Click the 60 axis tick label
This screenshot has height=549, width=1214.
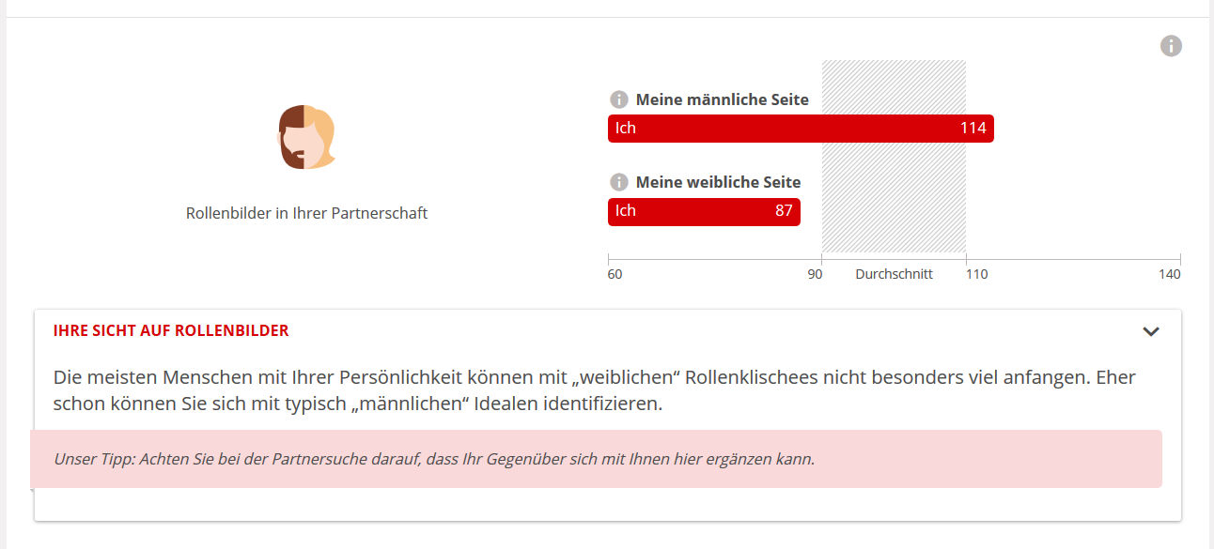615,274
